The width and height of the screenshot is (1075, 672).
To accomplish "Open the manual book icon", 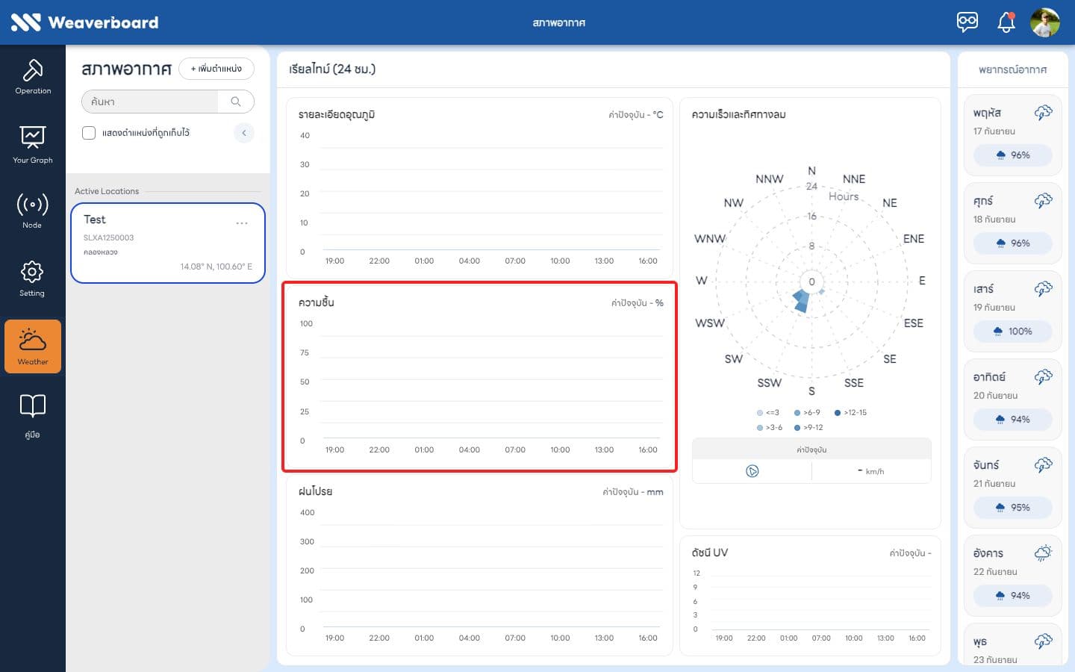I will [33, 415].
